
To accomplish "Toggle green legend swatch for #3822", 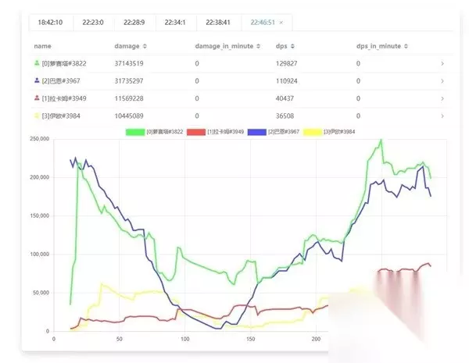I will pos(135,132).
